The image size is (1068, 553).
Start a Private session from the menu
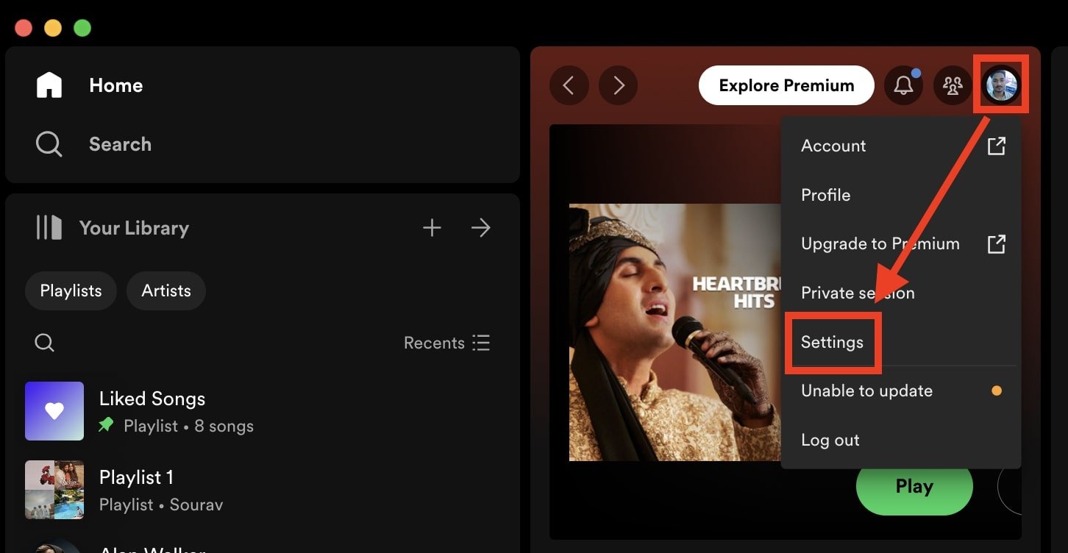(901, 293)
